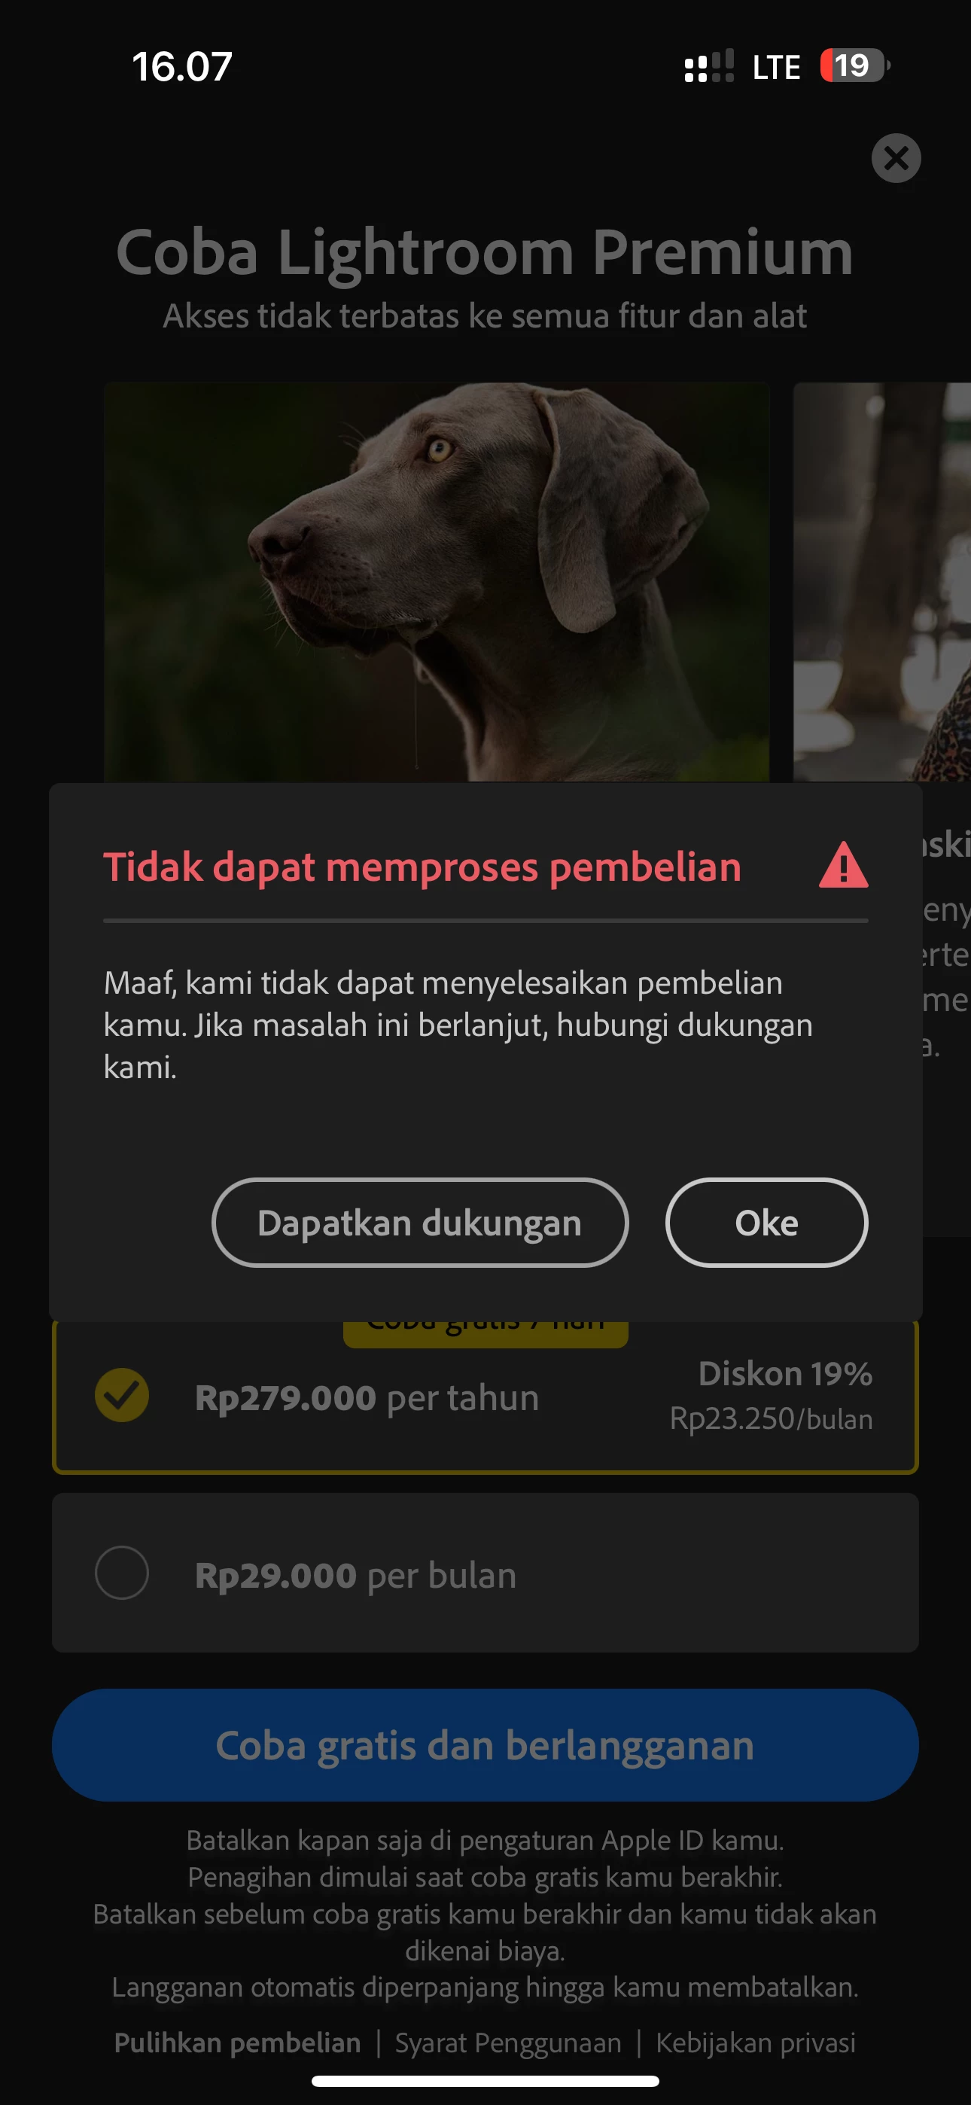
Task: Tap the home indicator bar
Action: tap(485, 2080)
